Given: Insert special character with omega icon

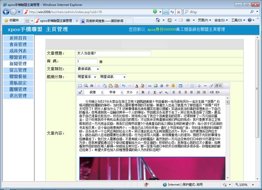Looking at the screenshot, I should 199,86.
